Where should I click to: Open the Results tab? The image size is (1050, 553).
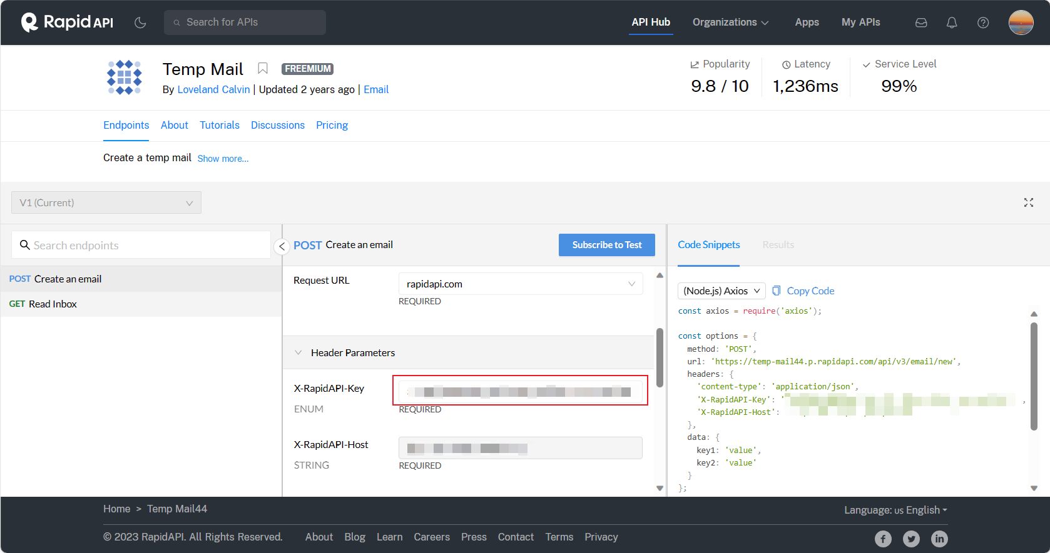pos(778,245)
